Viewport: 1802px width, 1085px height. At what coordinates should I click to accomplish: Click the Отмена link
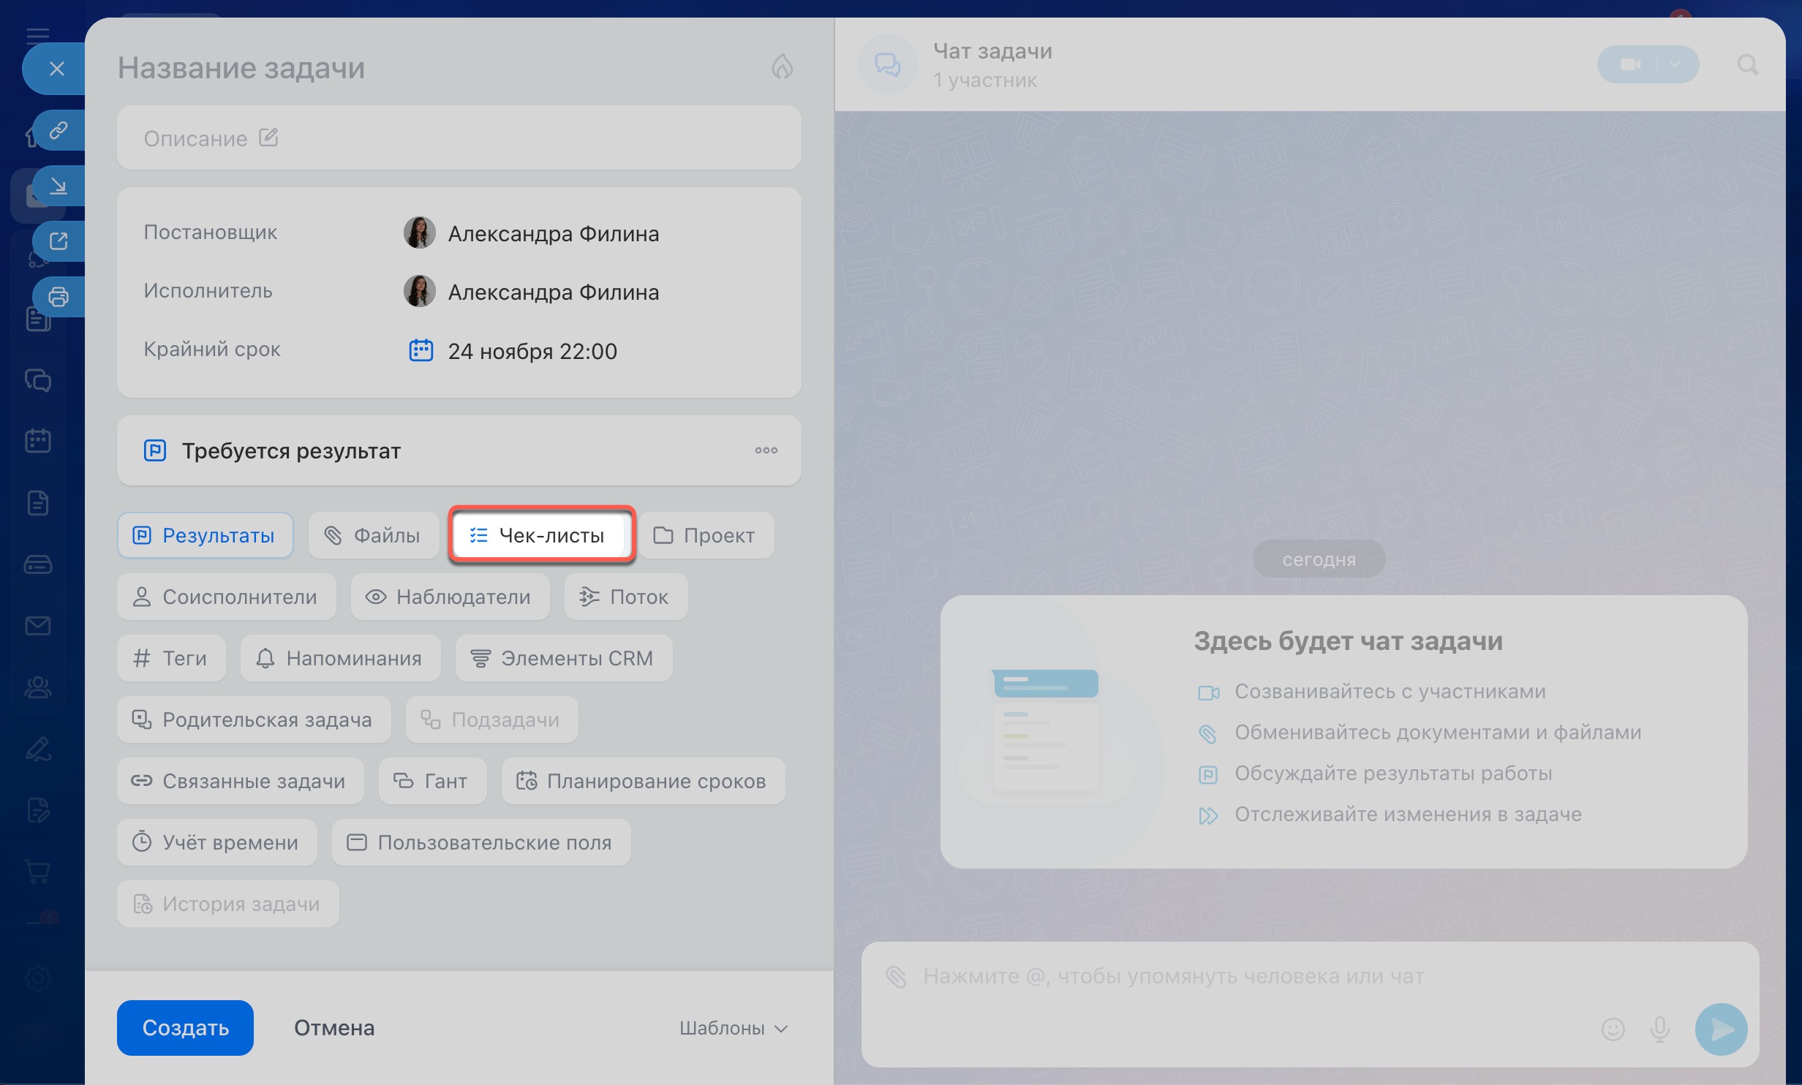pyautogui.click(x=334, y=1028)
